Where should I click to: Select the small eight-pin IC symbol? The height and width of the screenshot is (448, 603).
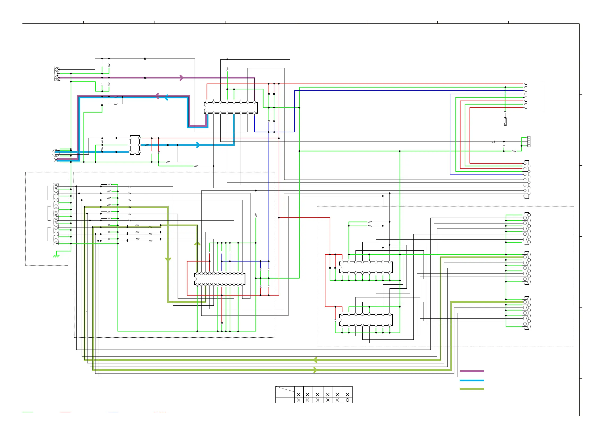point(135,145)
